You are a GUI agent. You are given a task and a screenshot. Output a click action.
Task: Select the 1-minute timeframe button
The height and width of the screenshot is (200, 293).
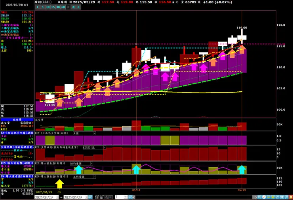(38, 7)
